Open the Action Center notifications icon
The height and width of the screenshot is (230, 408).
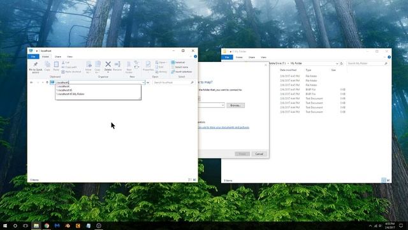[401, 226]
